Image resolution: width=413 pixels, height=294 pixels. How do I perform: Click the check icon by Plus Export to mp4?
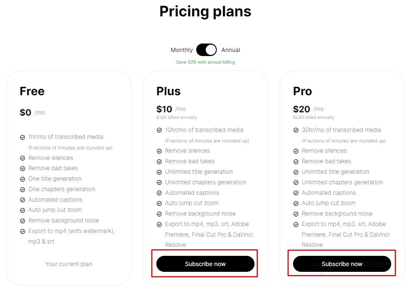coord(159,225)
